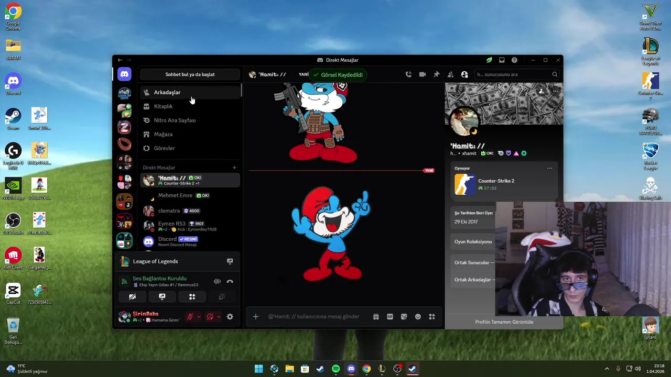Open the emoji picker
The height and width of the screenshot is (377, 671).
click(418, 317)
